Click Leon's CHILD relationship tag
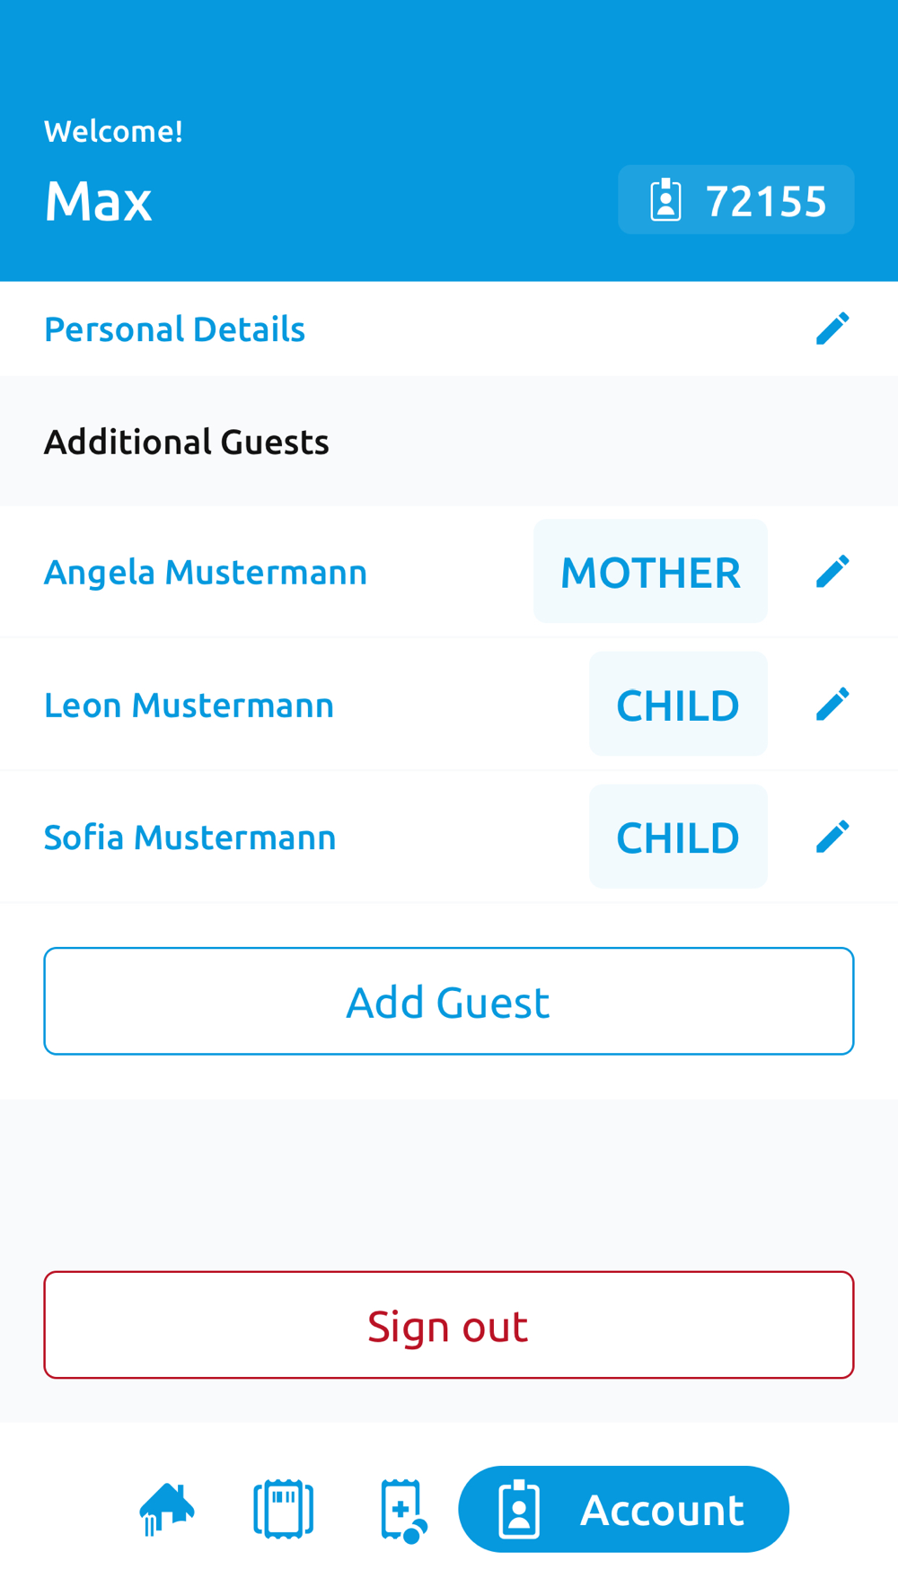The width and height of the screenshot is (898, 1596). pyautogui.click(x=678, y=705)
